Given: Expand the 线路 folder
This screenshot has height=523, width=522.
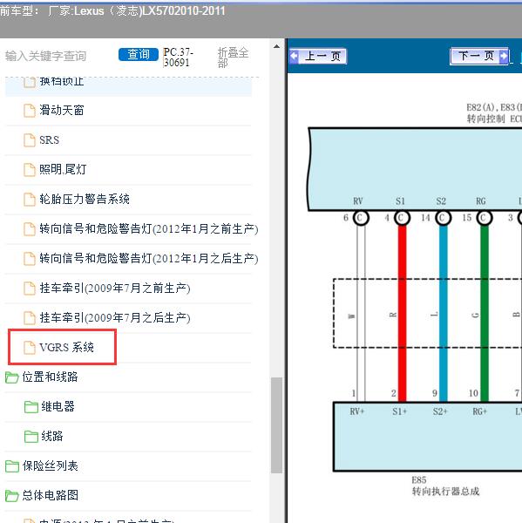Looking at the screenshot, I should [31, 437].
